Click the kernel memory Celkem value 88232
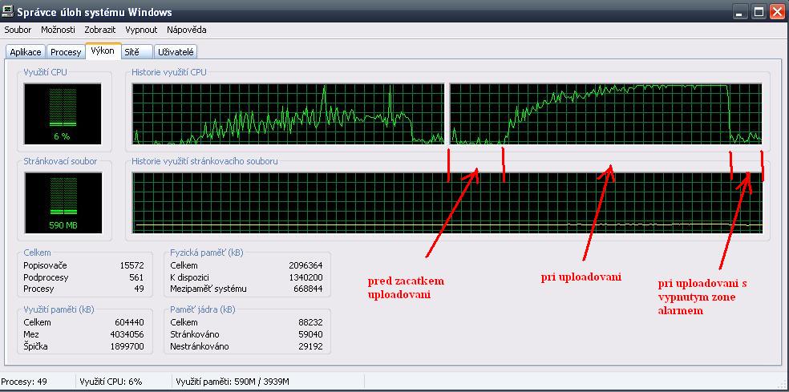This screenshot has height=392, width=789. point(310,322)
